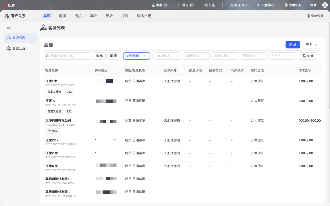Open 系统设置 system settings gear
Viewport: 330px width, 206px height.
[308, 16]
